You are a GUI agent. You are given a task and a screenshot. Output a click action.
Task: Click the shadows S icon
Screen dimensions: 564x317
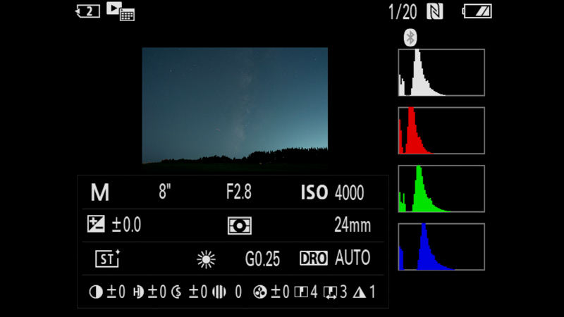click(x=176, y=292)
